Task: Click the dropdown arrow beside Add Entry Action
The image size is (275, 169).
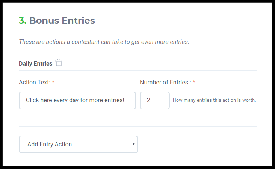Action: 134,144
